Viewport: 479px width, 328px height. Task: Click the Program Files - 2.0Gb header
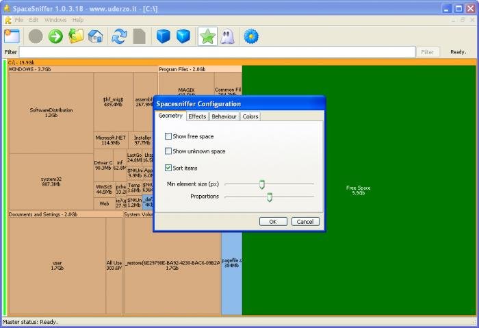(200, 69)
